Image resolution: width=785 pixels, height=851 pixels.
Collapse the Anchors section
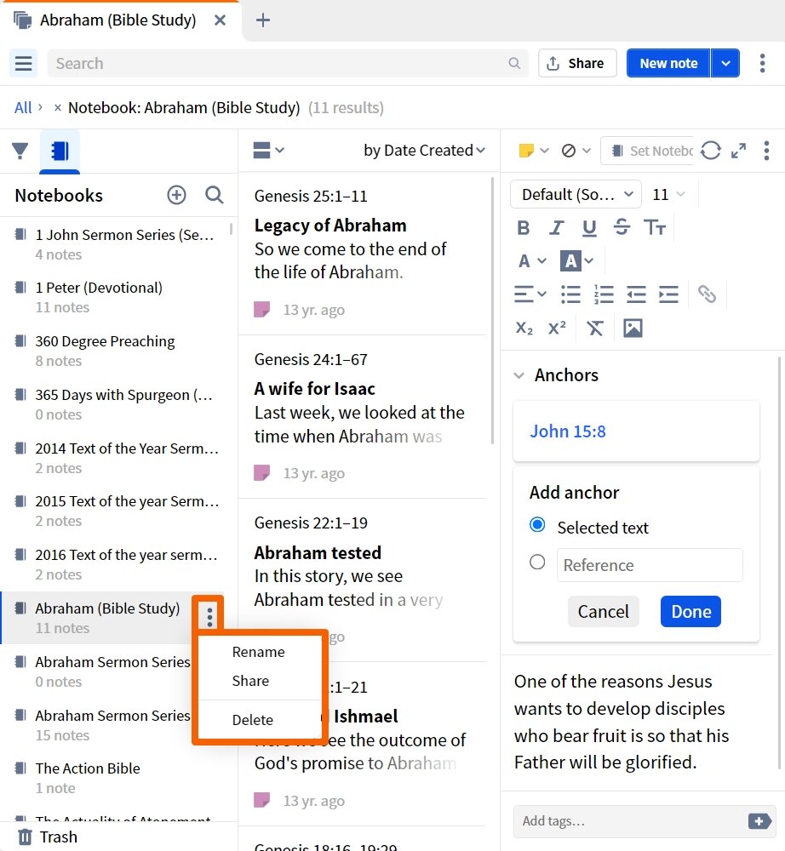(519, 375)
